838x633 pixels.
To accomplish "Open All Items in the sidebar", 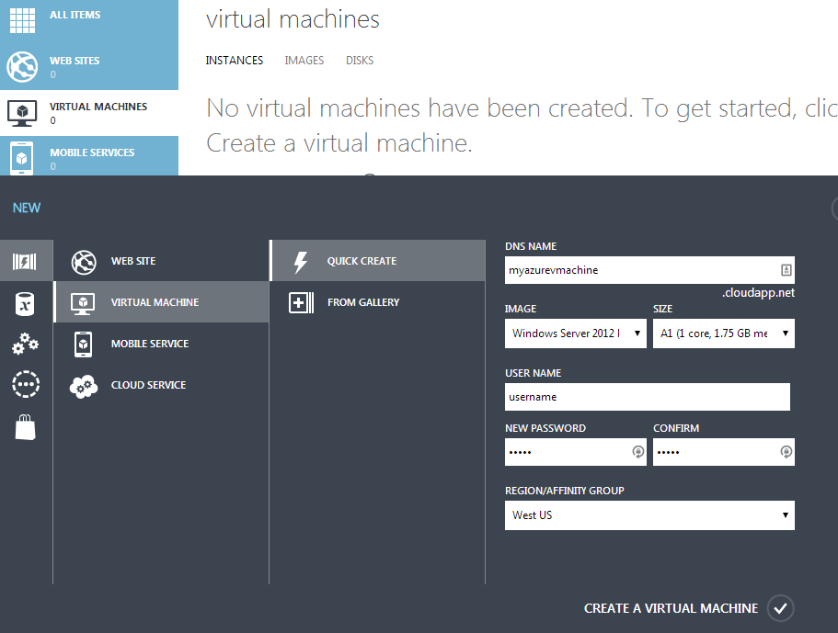I will click(x=89, y=20).
